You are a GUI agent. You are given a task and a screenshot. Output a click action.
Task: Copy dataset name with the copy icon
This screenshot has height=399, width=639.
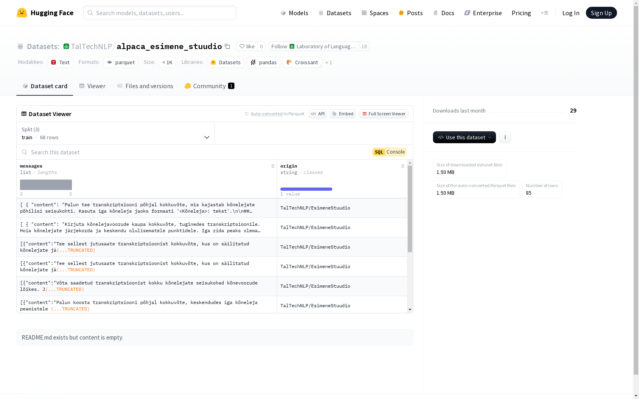click(227, 46)
